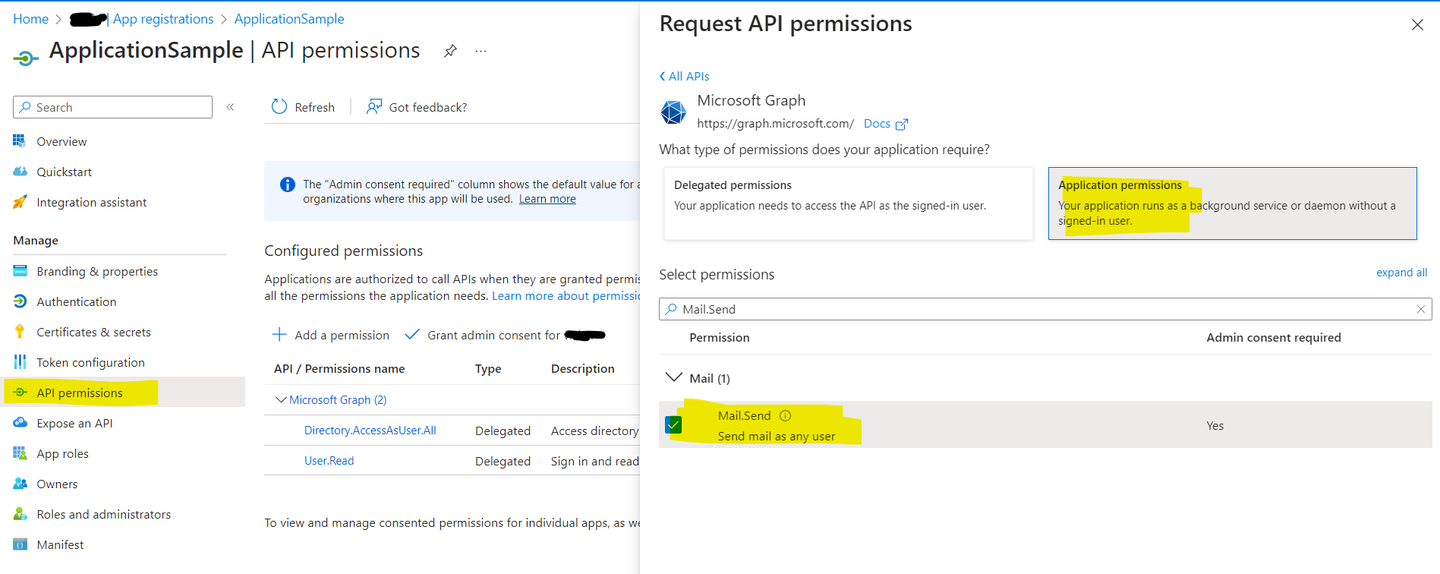The width and height of the screenshot is (1440, 574).
Task: Click the Refresh icon in toolbar
Action: coord(279,107)
